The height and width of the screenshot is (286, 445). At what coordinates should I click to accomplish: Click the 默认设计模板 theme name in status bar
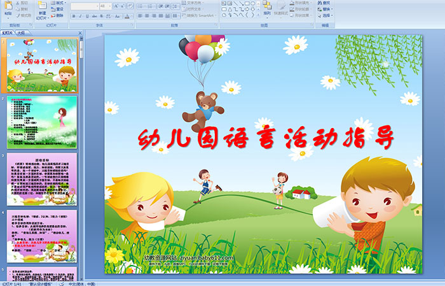pos(40,284)
